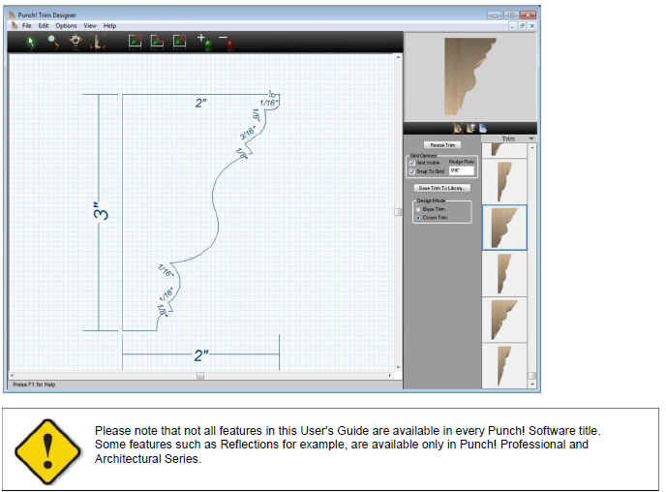This screenshot has width=666, height=492.
Task: Click canvas horizontal scroll right arrow
Action: click(x=390, y=376)
